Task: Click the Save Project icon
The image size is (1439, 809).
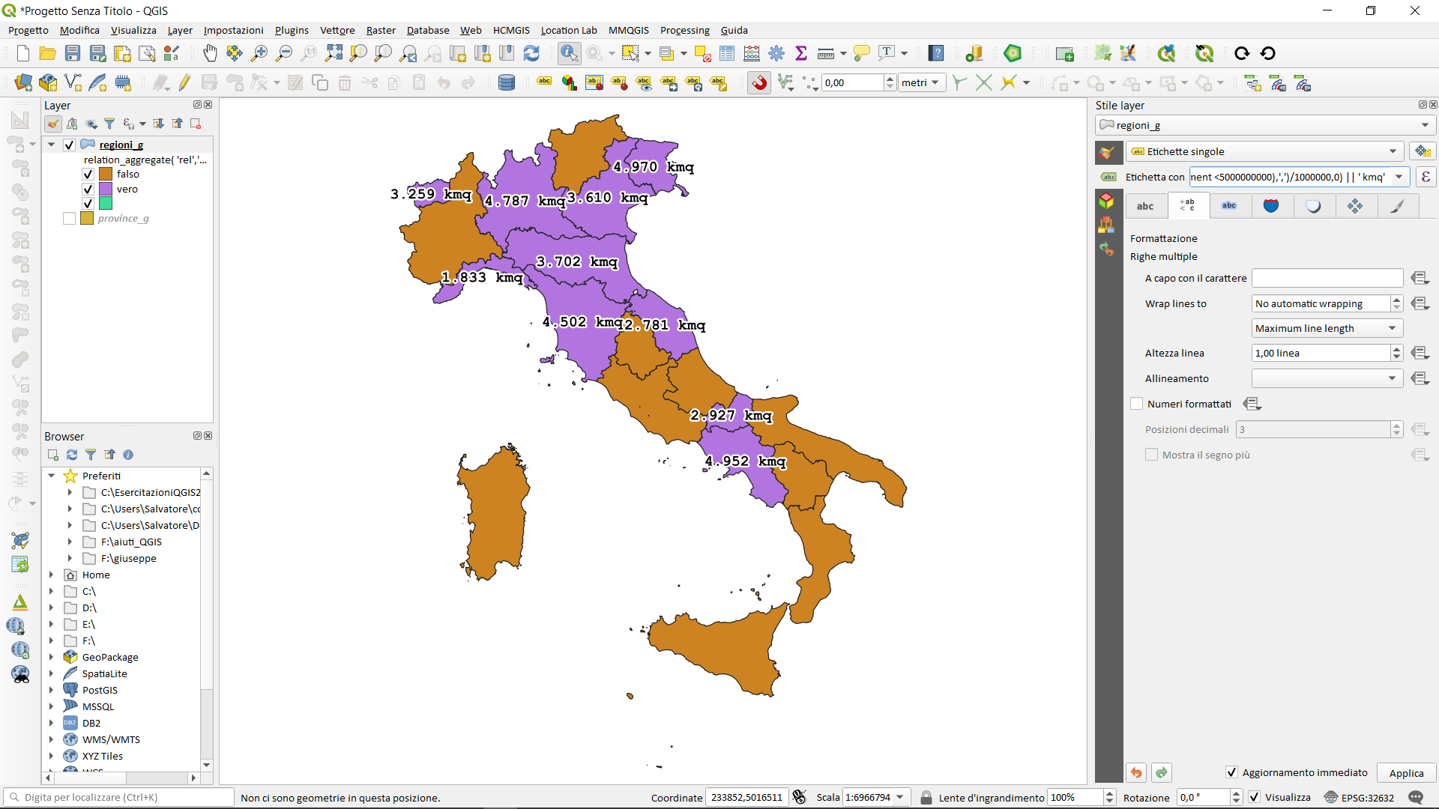Action: point(73,53)
